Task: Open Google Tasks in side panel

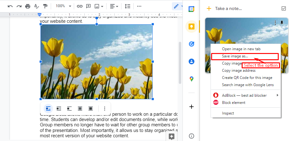Action: [192, 44]
